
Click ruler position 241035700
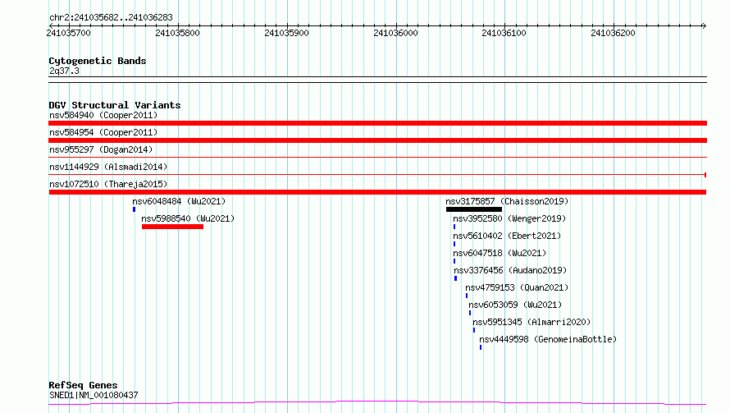click(x=68, y=33)
